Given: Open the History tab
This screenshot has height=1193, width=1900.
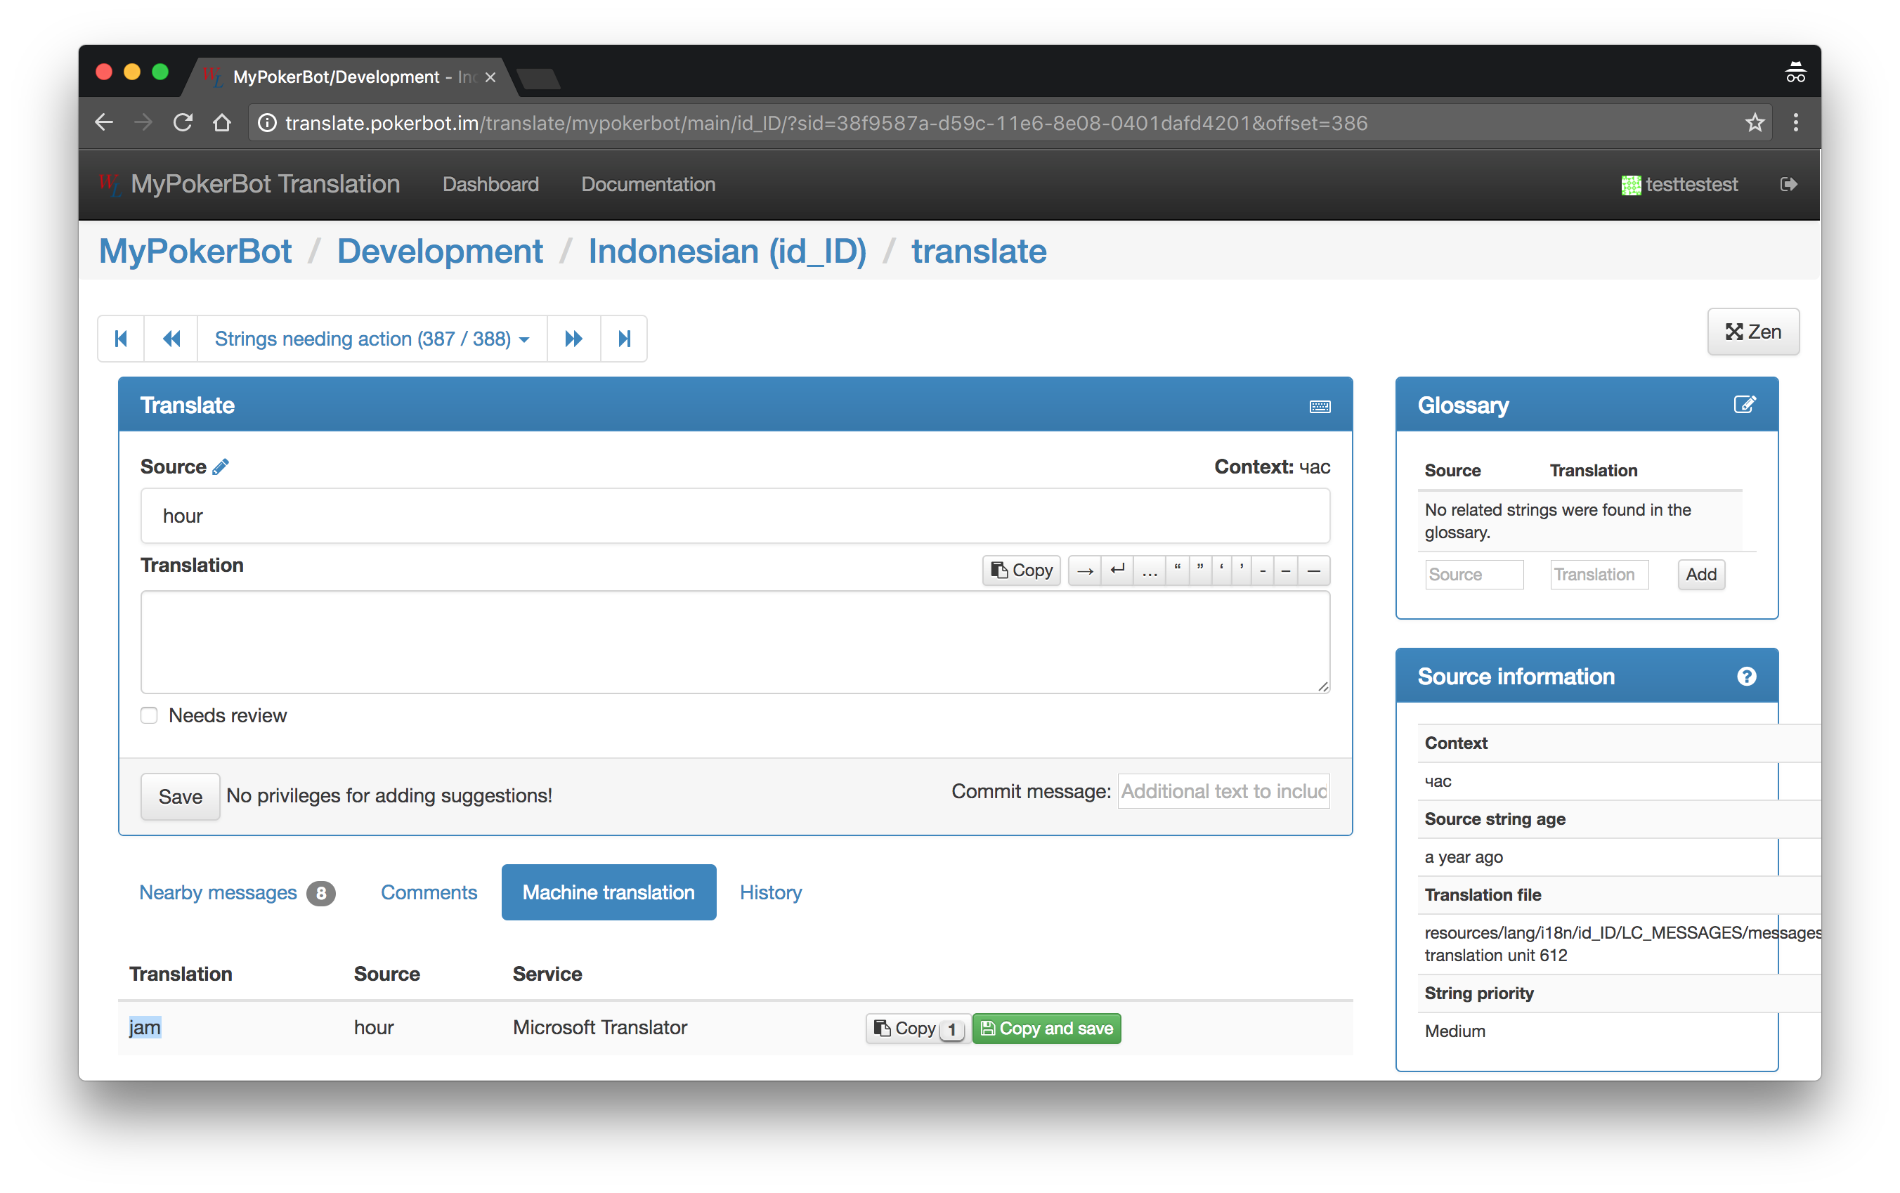Looking at the screenshot, I should [x=770, y=892].
